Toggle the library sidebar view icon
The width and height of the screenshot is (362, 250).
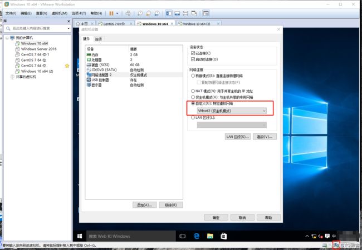[169, 13]
